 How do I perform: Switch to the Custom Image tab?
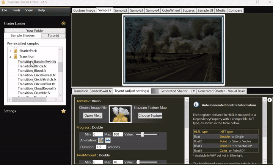click(x=84, y=11)
